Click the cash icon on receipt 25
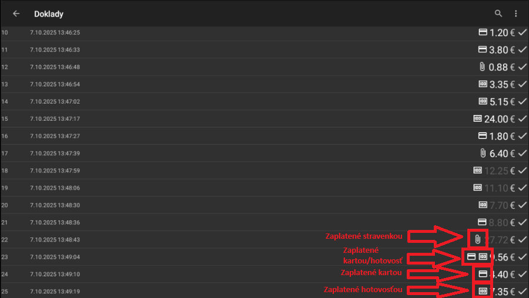Viewport: 529px width, 298px height. [483, 291]
